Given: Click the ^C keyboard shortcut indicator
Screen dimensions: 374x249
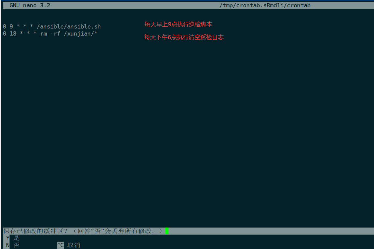Looking at the screenshot, I should tap(60, 245).
